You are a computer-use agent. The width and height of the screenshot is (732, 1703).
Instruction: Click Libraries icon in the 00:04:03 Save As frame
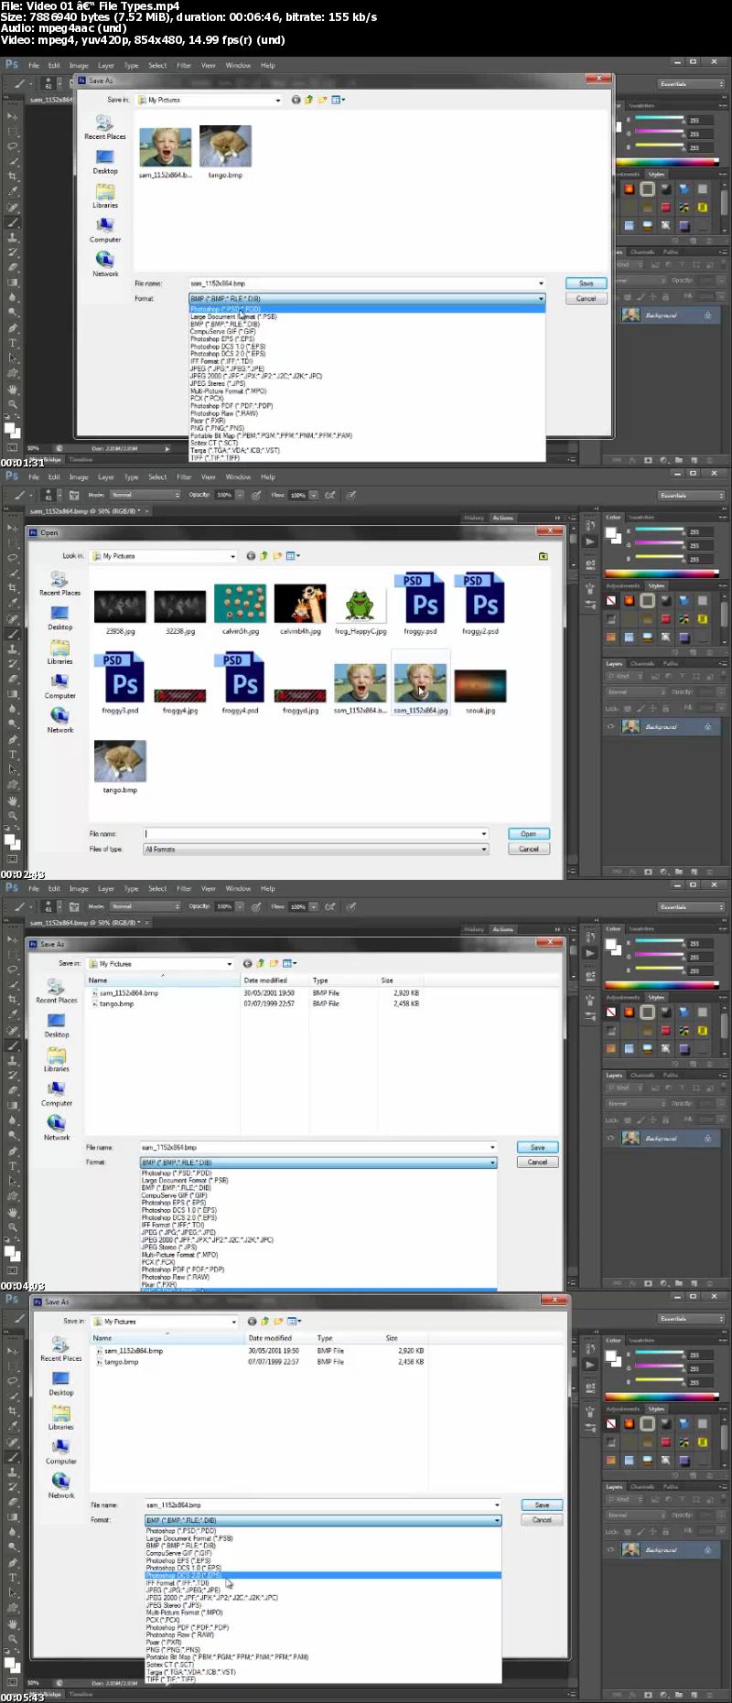[x=57, y=1055]
